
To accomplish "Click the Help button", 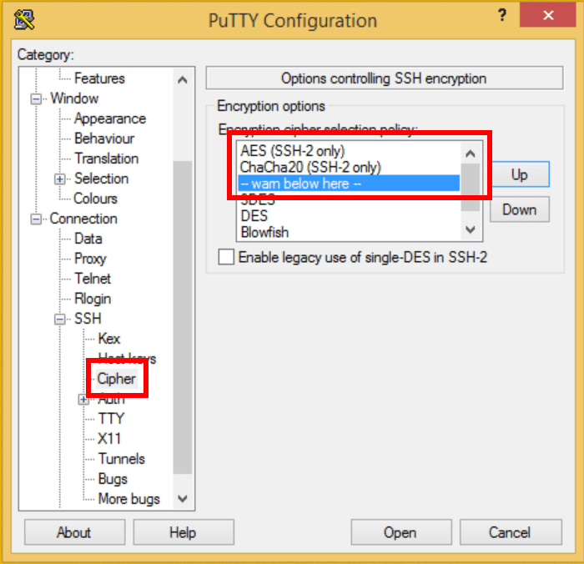I will point(184,532).
